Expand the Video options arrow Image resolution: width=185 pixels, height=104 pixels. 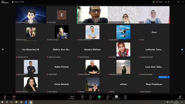tap(17, 96)
